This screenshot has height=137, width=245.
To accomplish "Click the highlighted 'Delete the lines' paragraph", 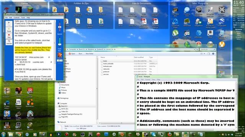I will tap(33, 50).
